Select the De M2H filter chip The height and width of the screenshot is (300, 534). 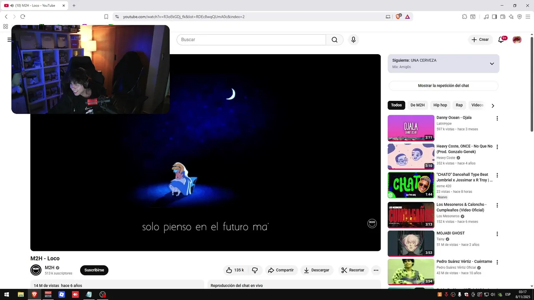[x=418, y=105]
